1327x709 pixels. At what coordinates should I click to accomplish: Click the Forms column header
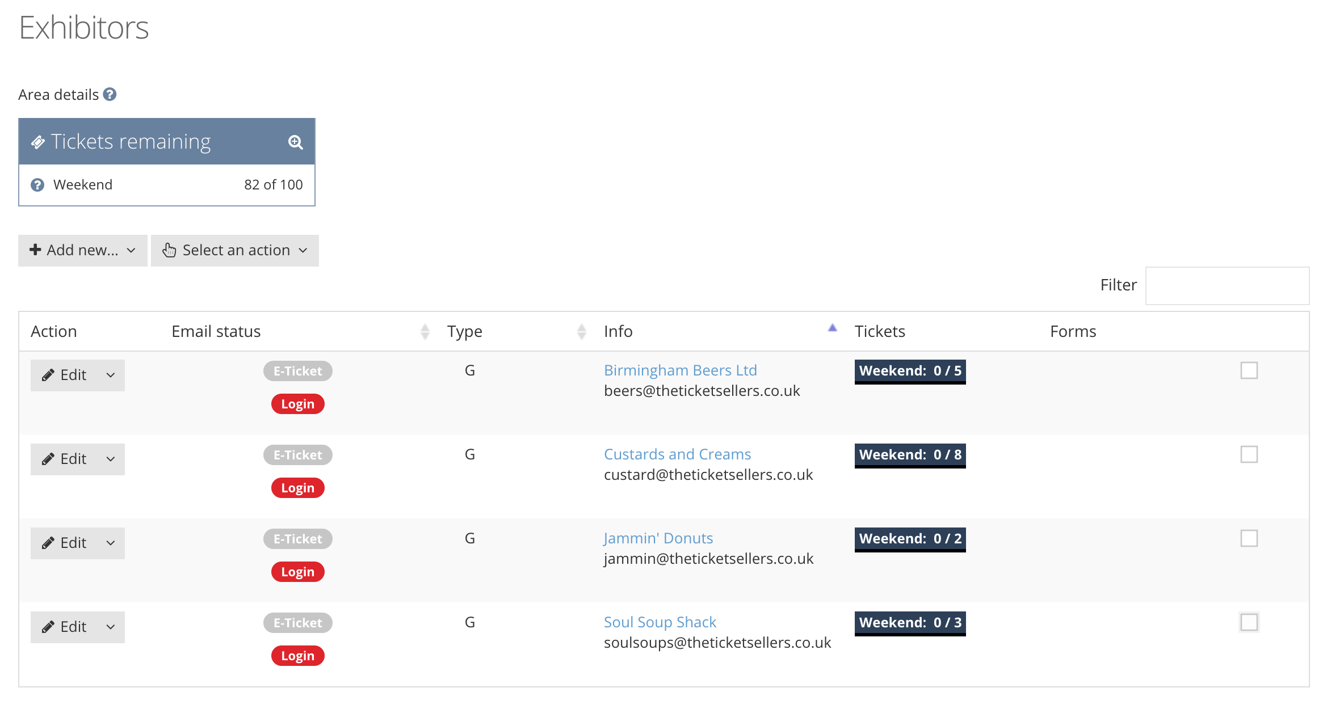(1073, 331)
